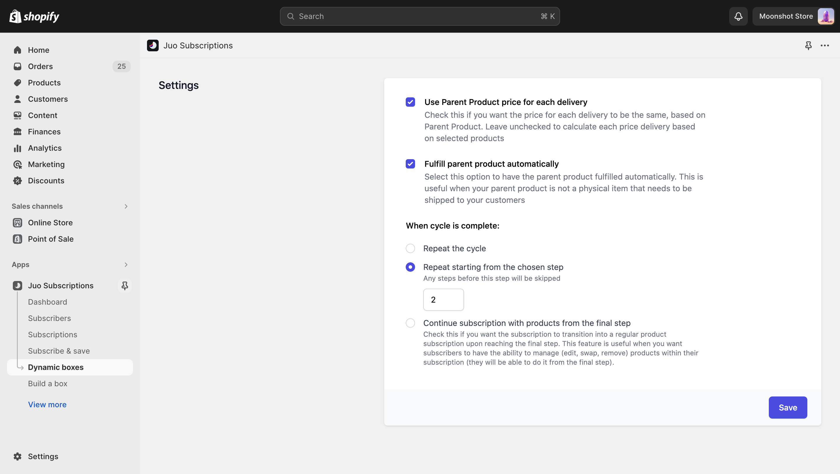Open the Subscribers submenu item
This screenshot has width=840, height=474.
pos(49,318)
